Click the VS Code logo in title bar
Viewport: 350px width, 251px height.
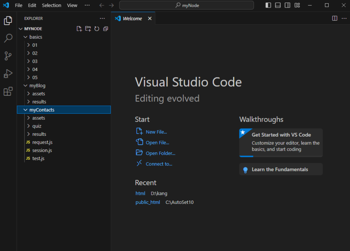6,5
